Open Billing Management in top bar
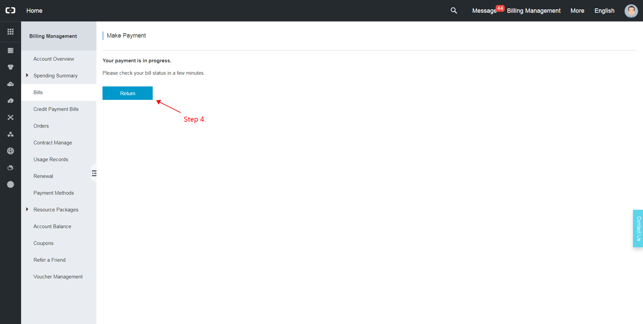The width and height of the screenshot is (643, 324). [x=533, y=11]
